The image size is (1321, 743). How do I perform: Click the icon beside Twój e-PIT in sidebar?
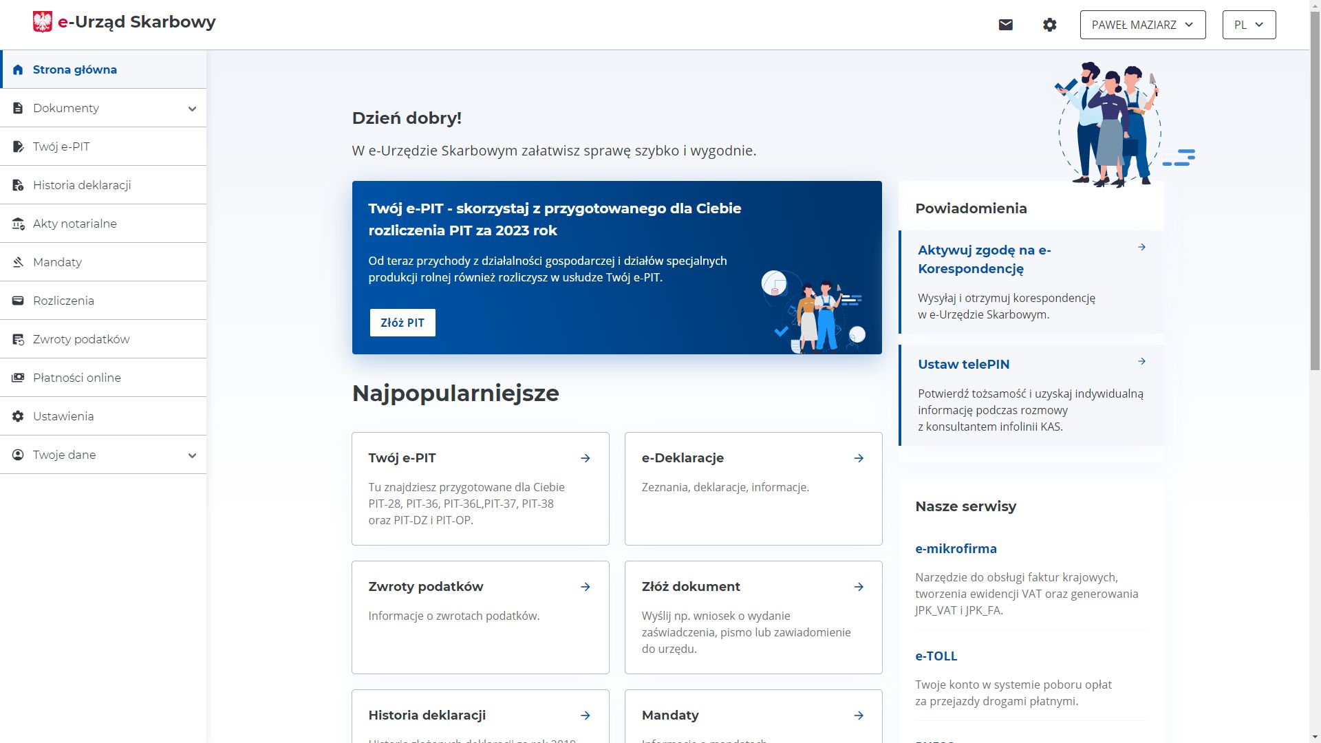point(18,147)
